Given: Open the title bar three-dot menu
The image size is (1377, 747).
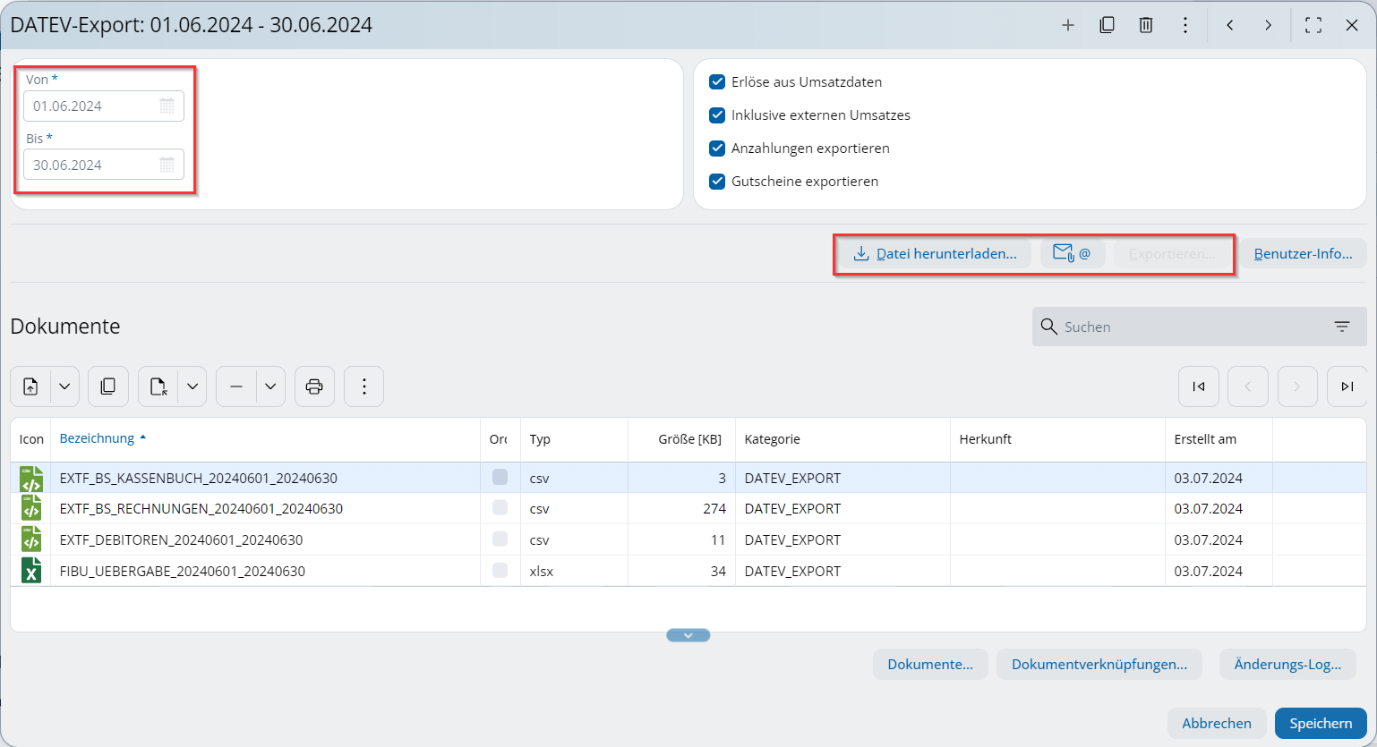Looking at the screenshot, I should pos(1185,25).
